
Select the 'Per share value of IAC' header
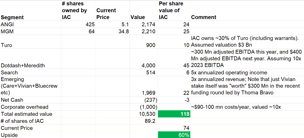coord(174,11)
